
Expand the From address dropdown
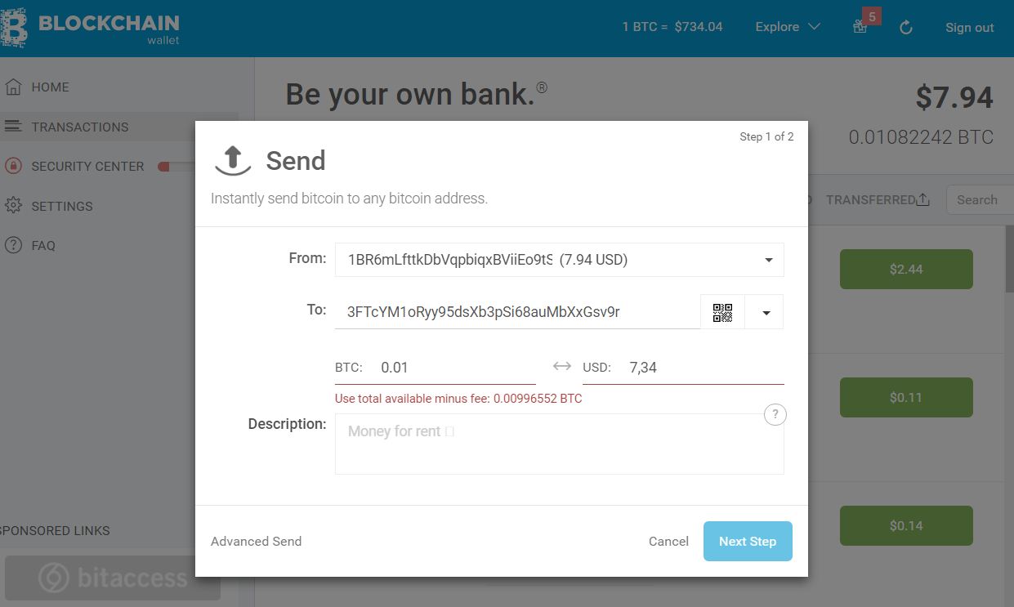[x=560, y=260]
